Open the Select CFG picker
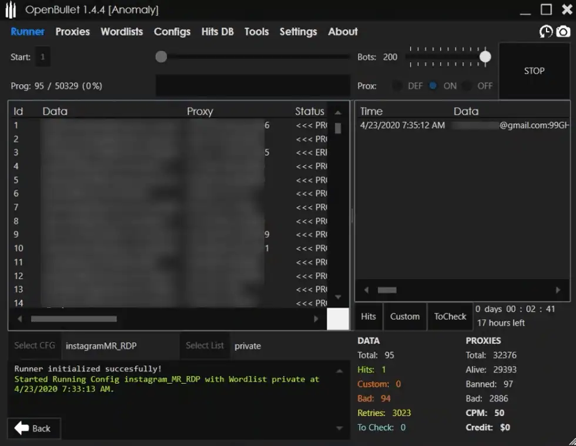576x446 pixels. (35, 346)
